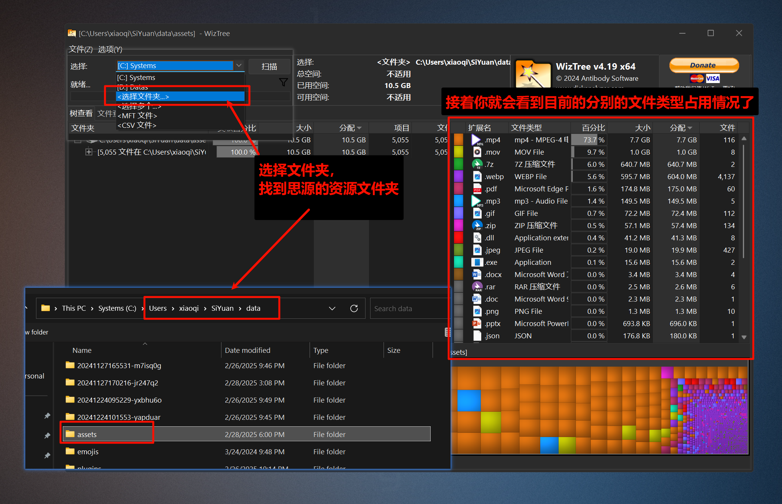Click the Donate button
Screen dimensions: 782x504
pyautogui.click(x=703, y=65)
